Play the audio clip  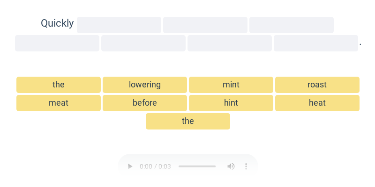click(x=130, y=166)
